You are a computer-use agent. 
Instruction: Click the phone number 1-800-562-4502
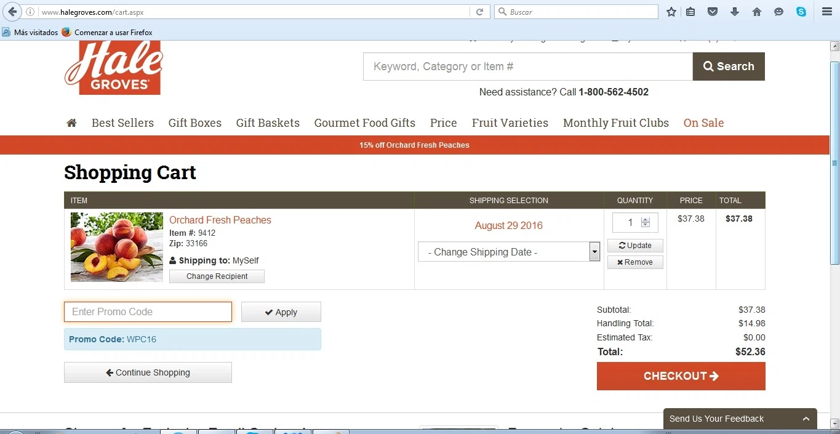coord(614,92)
